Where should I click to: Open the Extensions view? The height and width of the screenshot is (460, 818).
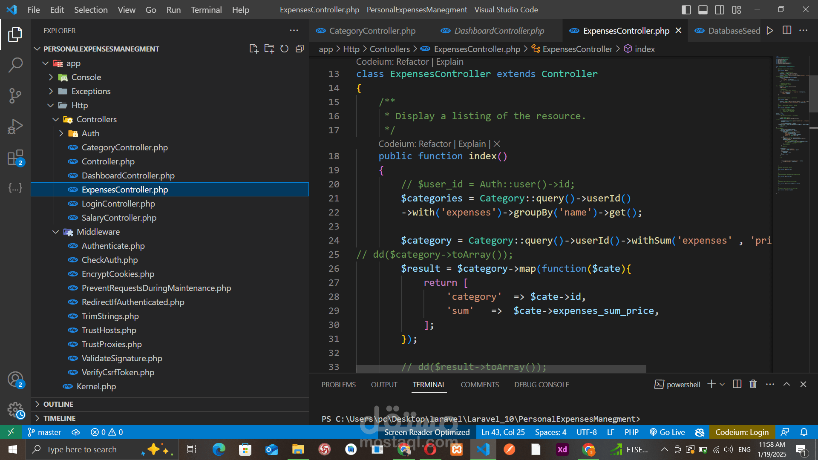(15, 158)
